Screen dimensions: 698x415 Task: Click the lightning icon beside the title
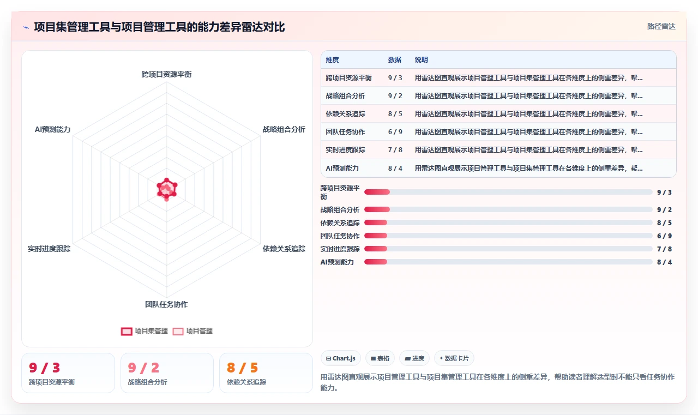[26, 27]
